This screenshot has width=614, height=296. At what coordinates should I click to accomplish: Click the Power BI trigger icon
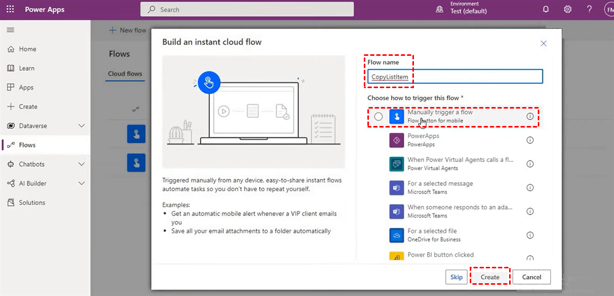coord(397,257)
